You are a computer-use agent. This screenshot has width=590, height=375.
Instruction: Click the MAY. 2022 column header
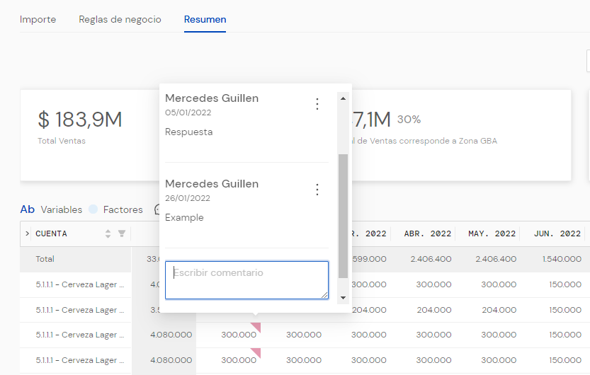tap(492, 233)
